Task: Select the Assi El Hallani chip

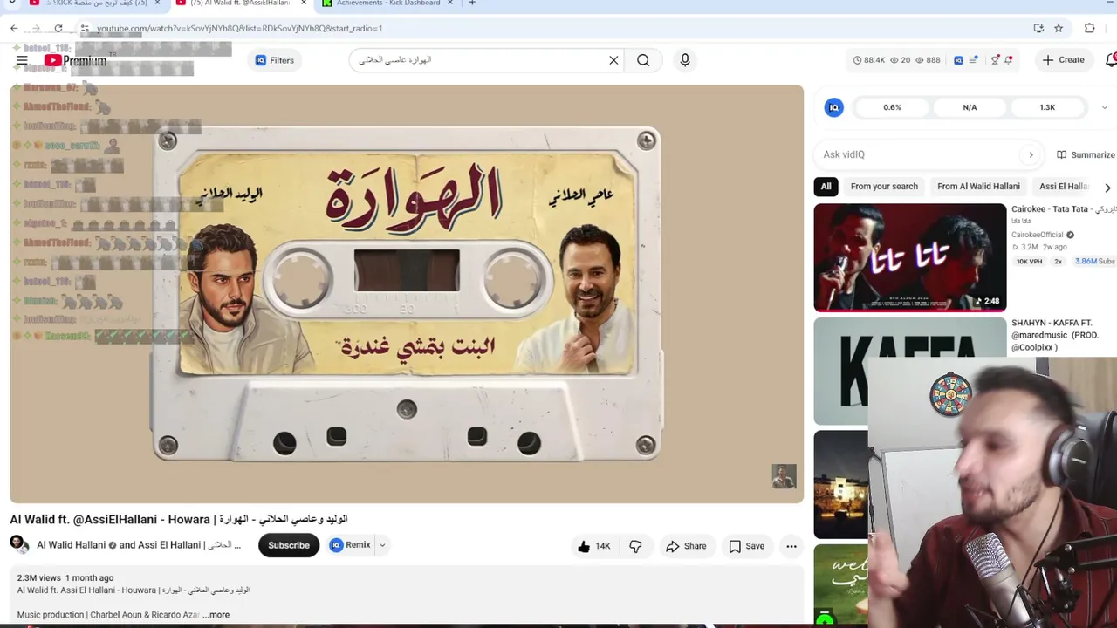Action: pos(1065,186)
